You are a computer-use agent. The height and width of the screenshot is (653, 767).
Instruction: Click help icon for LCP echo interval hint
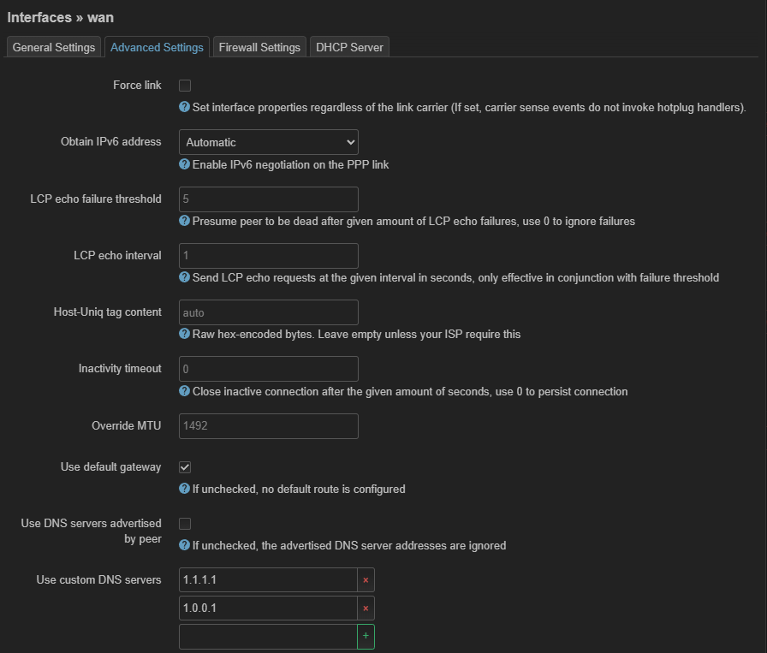click(x=184, y=277)
